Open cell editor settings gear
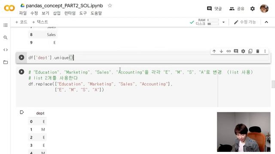Screen dimensions: 275x154 click(243, 51)
